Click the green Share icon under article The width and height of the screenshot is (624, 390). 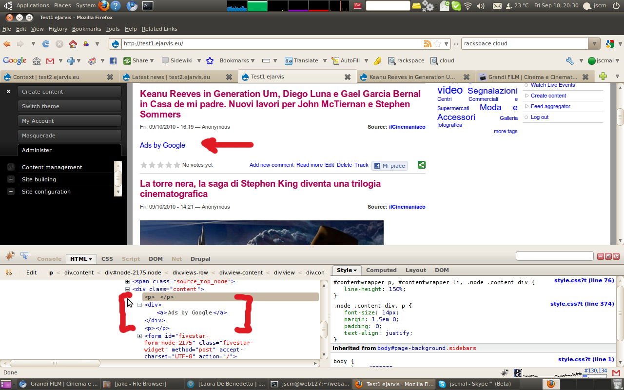tap(422, 165)
